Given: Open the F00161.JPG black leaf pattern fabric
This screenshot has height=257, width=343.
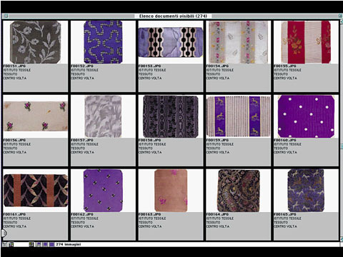Looking at the screenshot, I should [36, 191].
